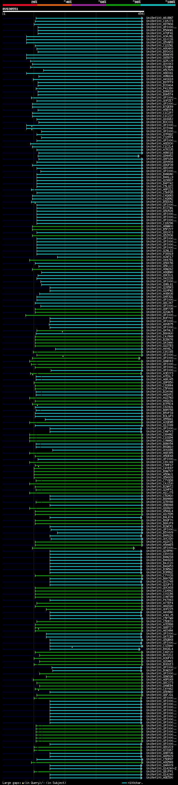Select hit label UniRef100_O65879

[160, 58]
